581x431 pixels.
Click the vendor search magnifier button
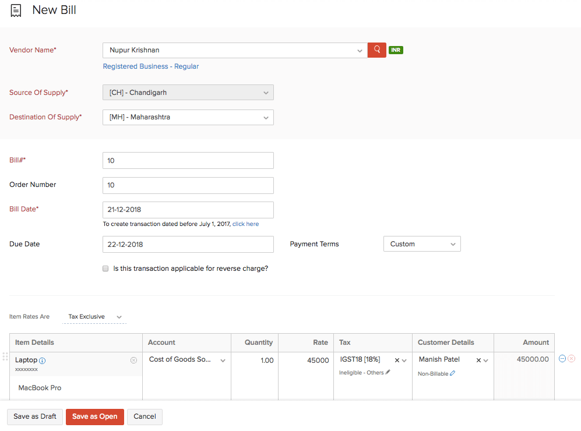tap(377, 50)
